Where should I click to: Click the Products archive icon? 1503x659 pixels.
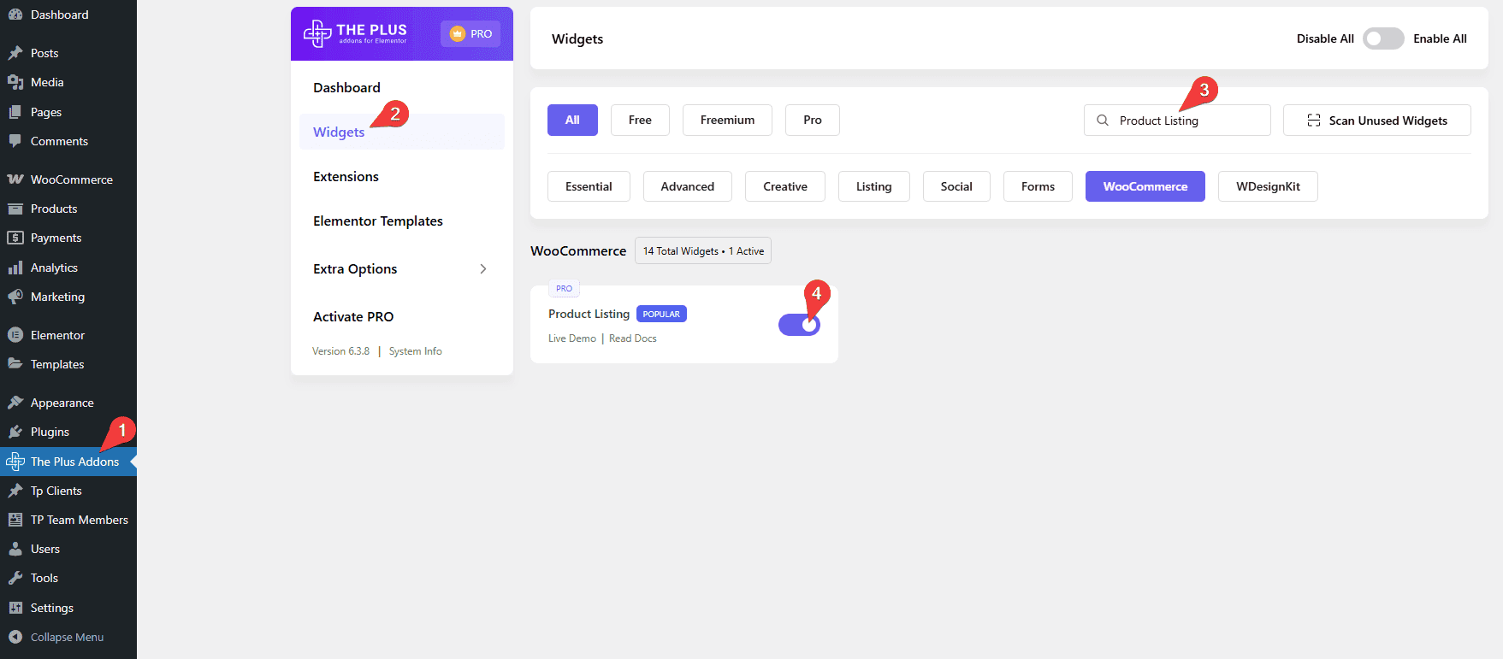[15, 209]
